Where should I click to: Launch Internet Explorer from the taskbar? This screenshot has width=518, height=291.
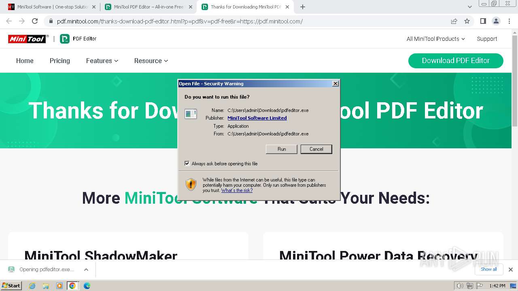32,286
